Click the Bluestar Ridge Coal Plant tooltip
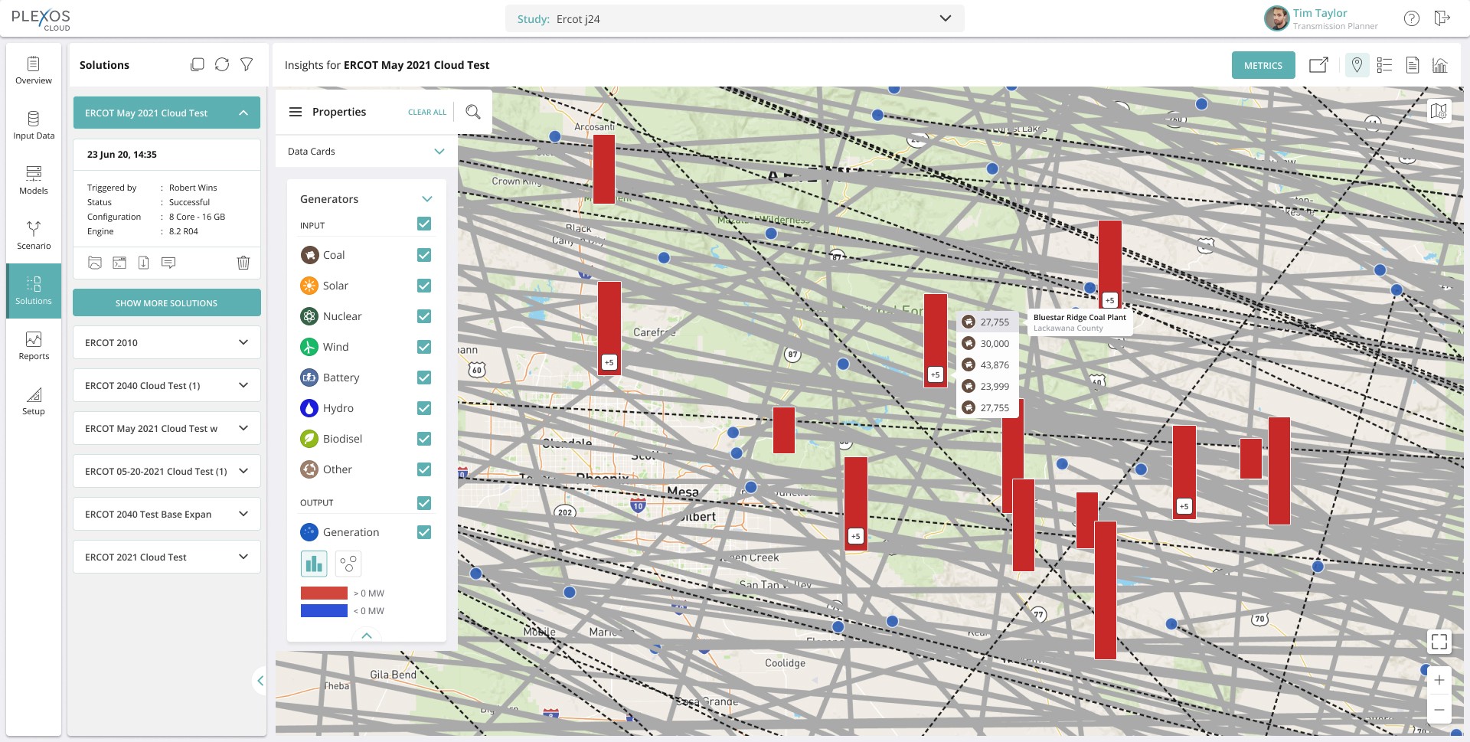 click(1080, 322)
